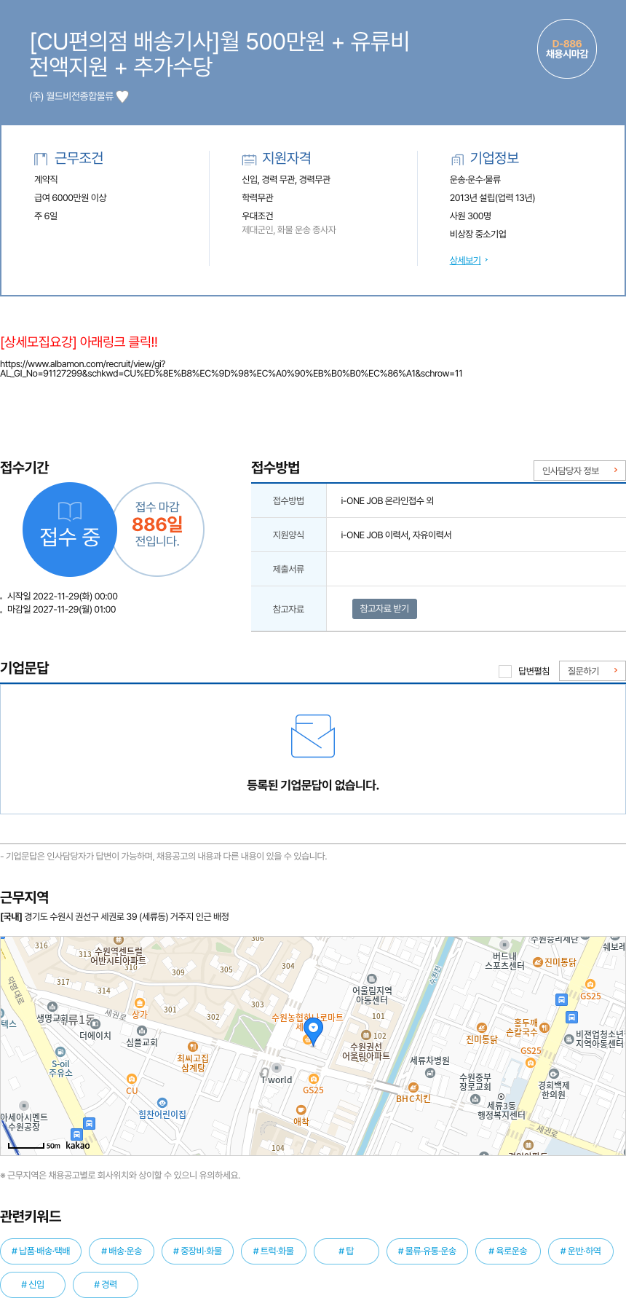Image resolution: width=626 pixels, height=1298 pixels.
Task: Select the #트럭·화물 keyword tag
Action: pos(274,1251)
